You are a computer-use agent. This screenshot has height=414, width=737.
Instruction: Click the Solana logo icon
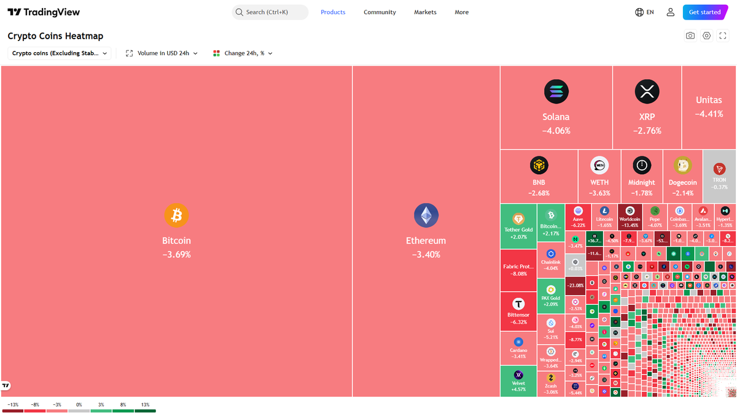556,92
